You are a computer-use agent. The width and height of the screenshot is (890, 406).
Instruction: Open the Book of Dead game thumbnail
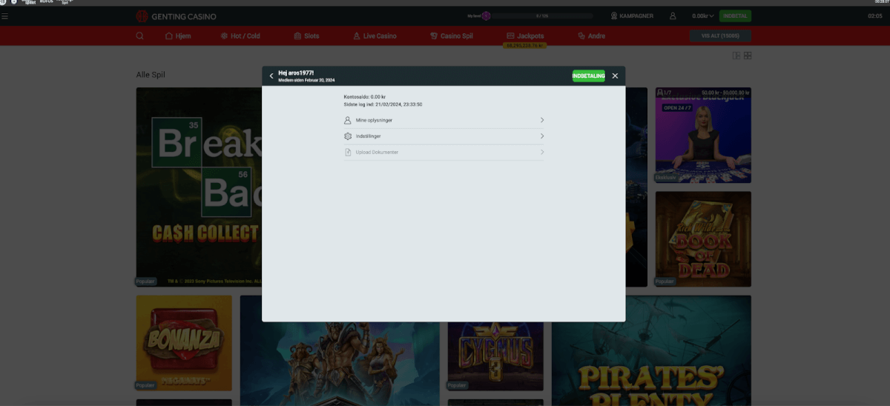[703, 239]
